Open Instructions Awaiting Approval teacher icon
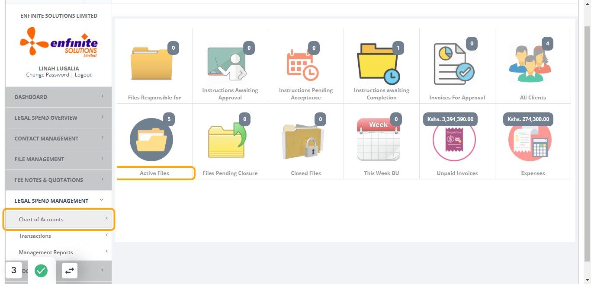Image resolution: width=591 pixels, height=284 pixels. pos(227,64)
